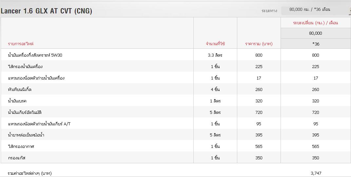Select the หัวเทียนนิเกิ้ล row label

(x=20, y=90)
